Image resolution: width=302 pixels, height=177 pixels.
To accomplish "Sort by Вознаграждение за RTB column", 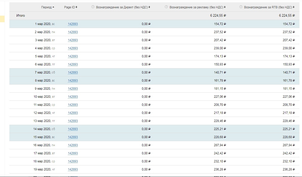I will pos(269,7).
